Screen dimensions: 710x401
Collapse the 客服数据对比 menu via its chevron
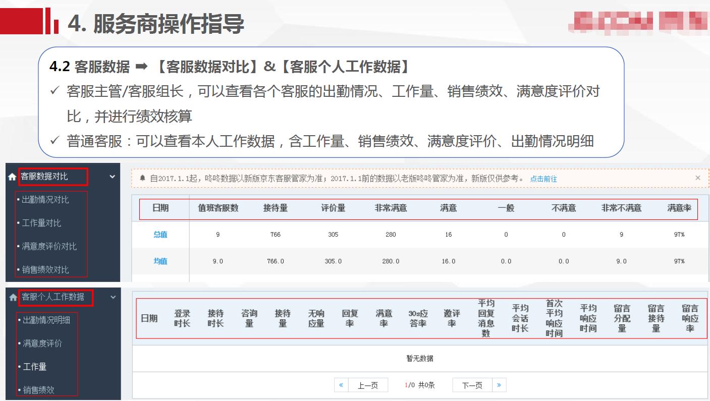(112, 177)
